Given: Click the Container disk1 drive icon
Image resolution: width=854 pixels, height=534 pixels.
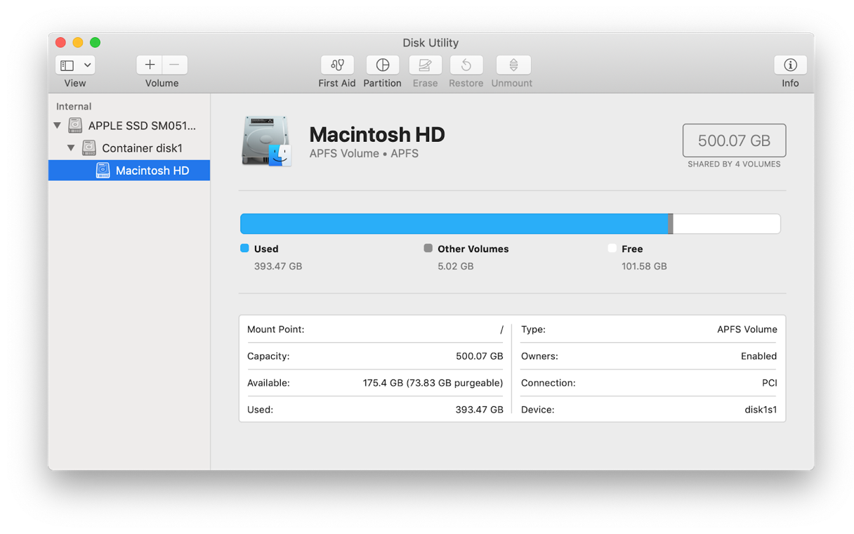Looking at the screenshot, I should point(89,148).
